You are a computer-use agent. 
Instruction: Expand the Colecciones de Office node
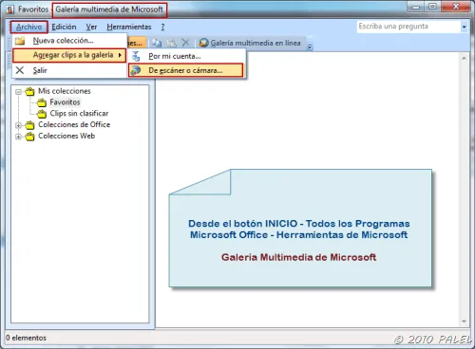[x=19, y=125]
